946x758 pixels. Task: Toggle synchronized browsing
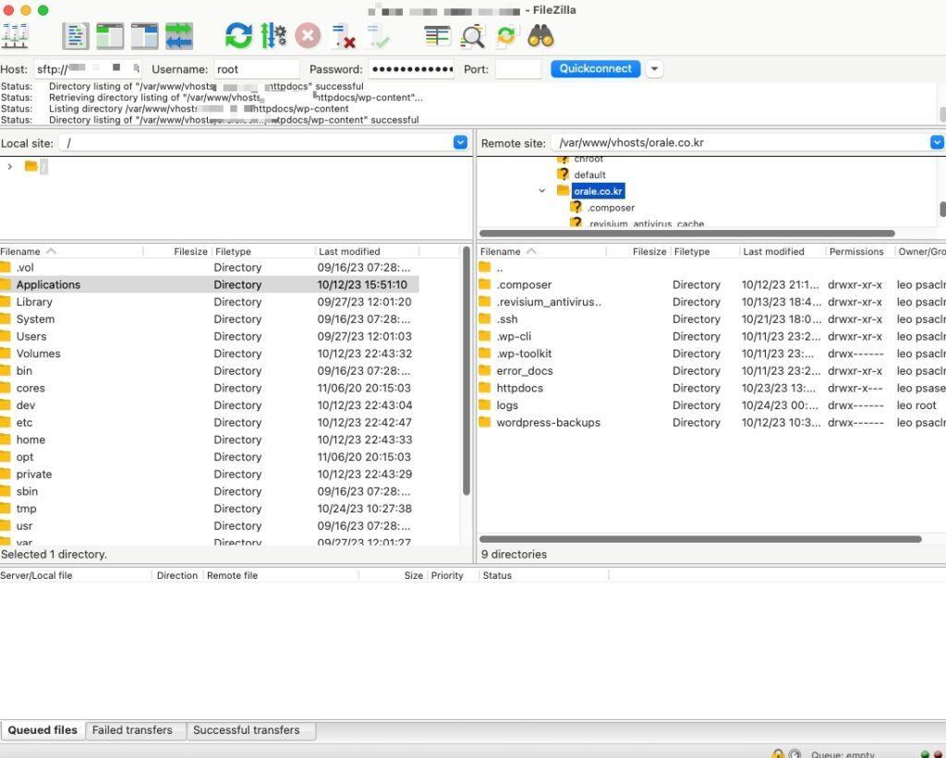click(x=506, y=36)
